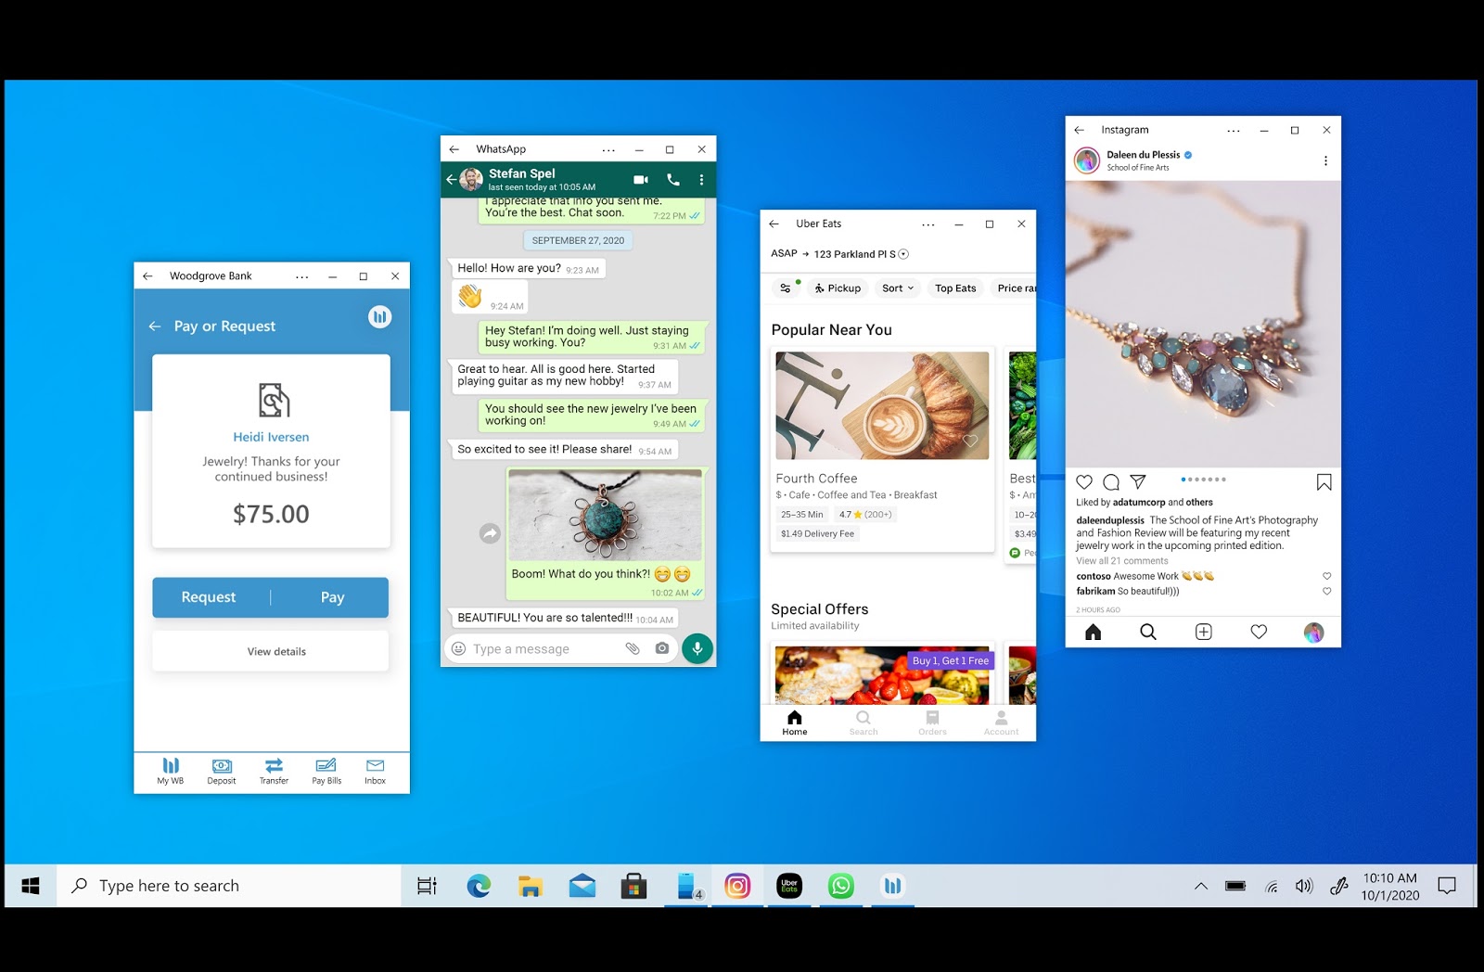The image size is (1484, 972).
Task: Open the Transfer section in Woodgrove Bank
Action: pyautogui.click(x=274, y=771)
